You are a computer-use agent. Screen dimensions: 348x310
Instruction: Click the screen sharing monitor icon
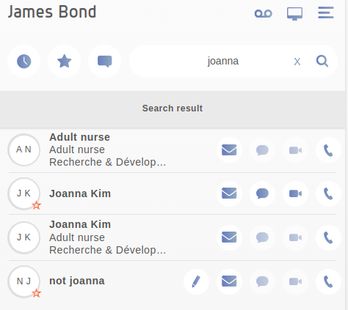(x=294, y=13)
